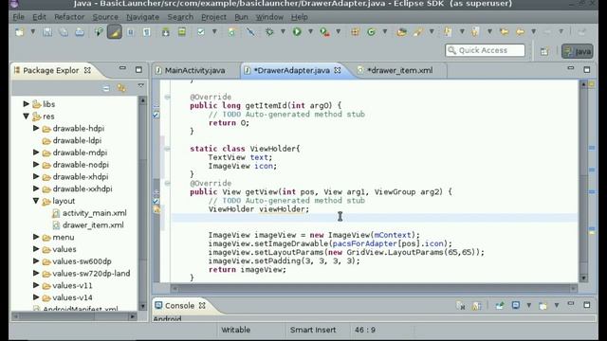Run Android Lint check icon
The image size is (607, 341).
(201, 32)
